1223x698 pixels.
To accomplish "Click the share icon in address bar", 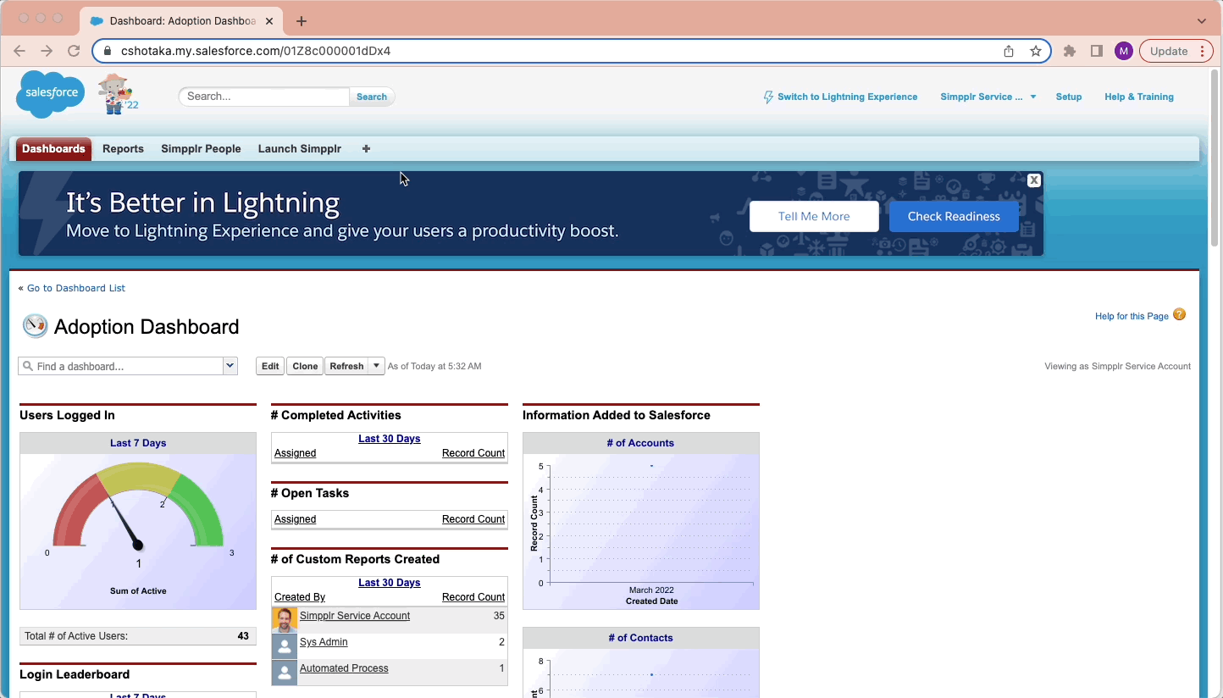I will pos(1009,51).
